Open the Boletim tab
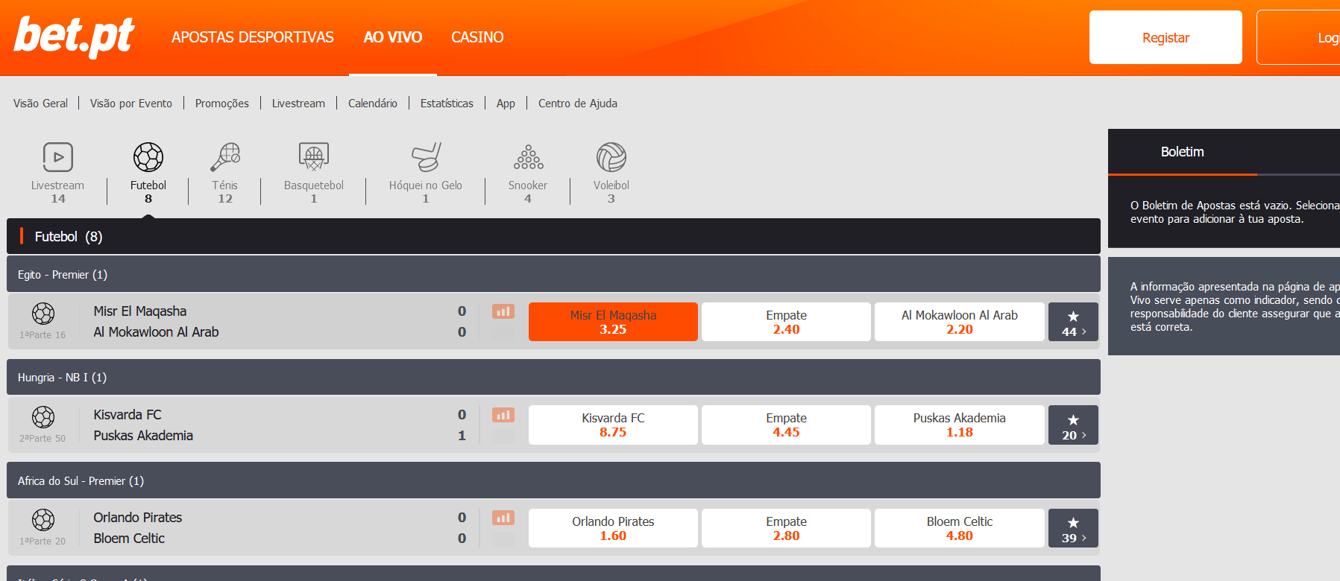 (1183, 152)
